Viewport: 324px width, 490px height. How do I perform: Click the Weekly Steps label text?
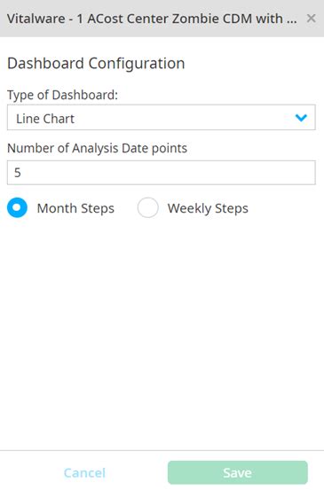208,208
